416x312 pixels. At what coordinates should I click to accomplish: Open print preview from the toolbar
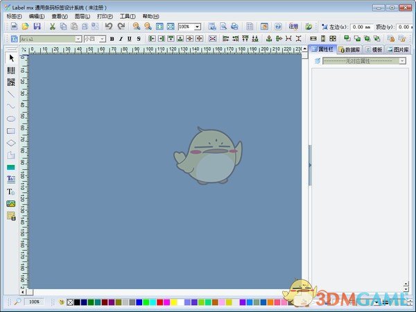(223, 26)
